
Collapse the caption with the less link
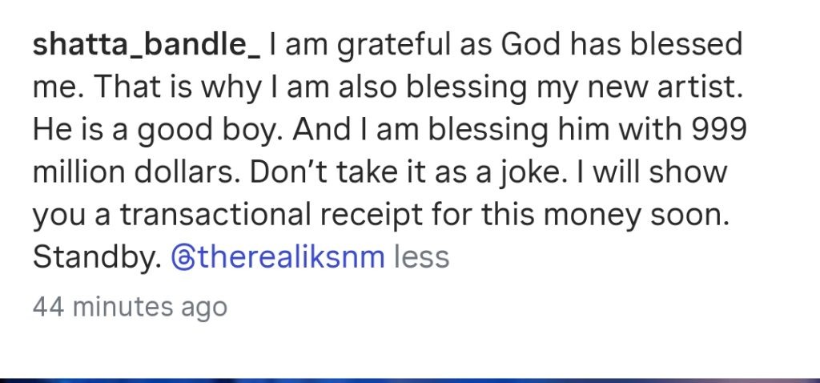(421, 257)
